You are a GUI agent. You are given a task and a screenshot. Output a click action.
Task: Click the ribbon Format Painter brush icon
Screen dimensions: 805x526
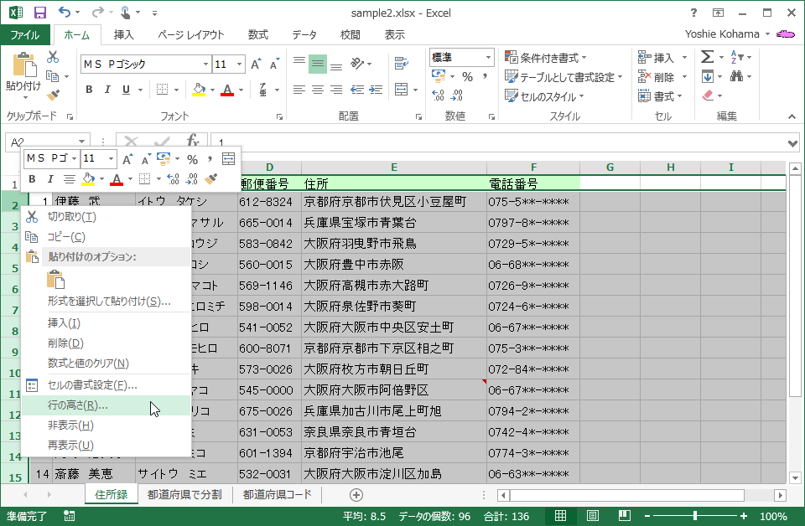coord(52,95)
